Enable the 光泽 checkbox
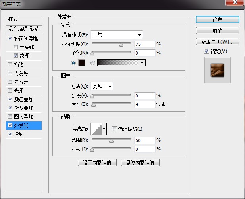This screenshot has height=199, width=245. click(10, 91)
